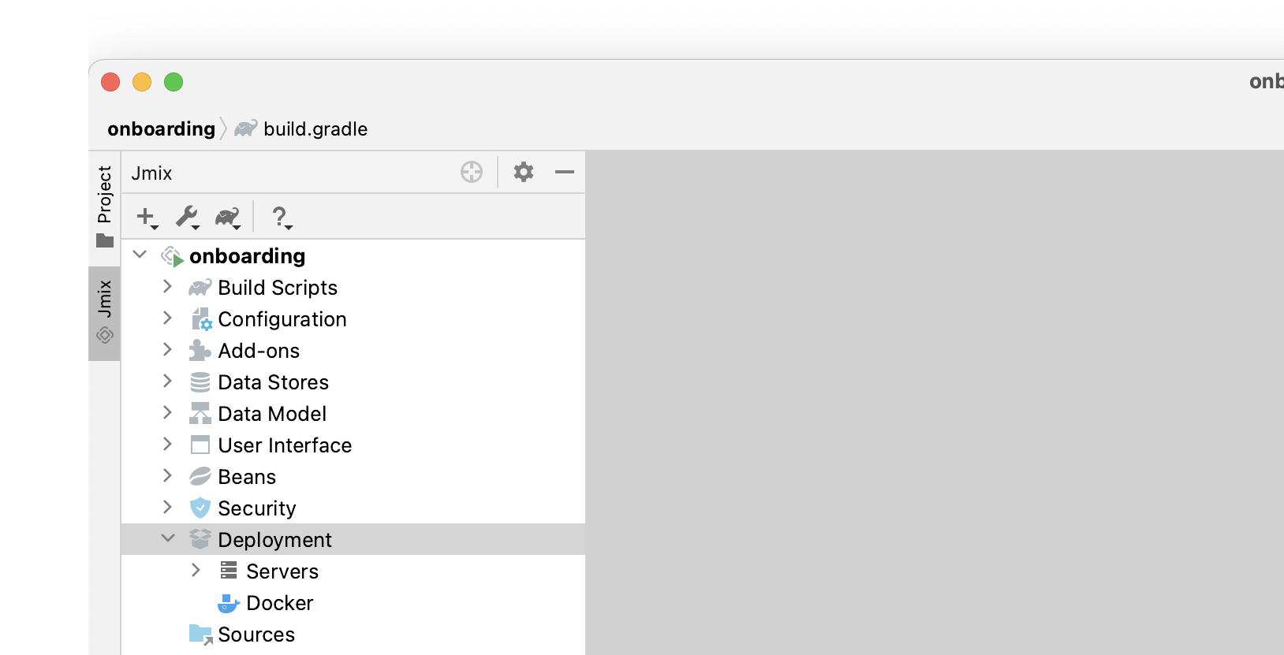This screenshot has height=655, width=1284.
Task: Open the Gradle elephant dropdown in toolbar
Action: pos(228,217)
